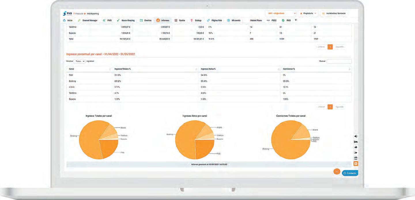The width and height of the screenshot is (415, 200).
Task: Click the Página Web icon
Action: pyautogui.click(x=208, y=20)
